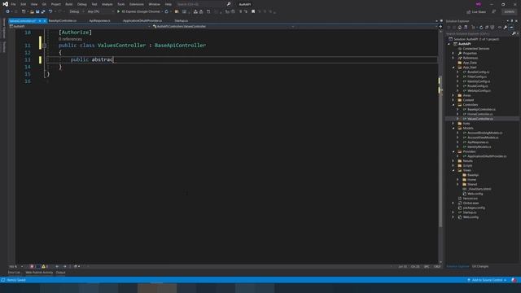This screenshot has width=521, height=293.
Task: Switch to ApiResponse.cs tab
Action: pyautogui.click(x=99, y=20)
